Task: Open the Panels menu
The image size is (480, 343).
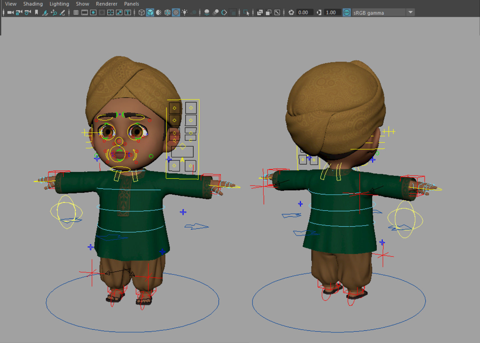Action: (131, 4)
